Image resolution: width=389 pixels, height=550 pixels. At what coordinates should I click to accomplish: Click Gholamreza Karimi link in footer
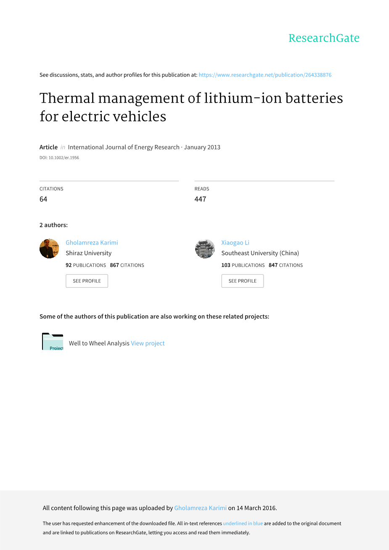point(200,508)
